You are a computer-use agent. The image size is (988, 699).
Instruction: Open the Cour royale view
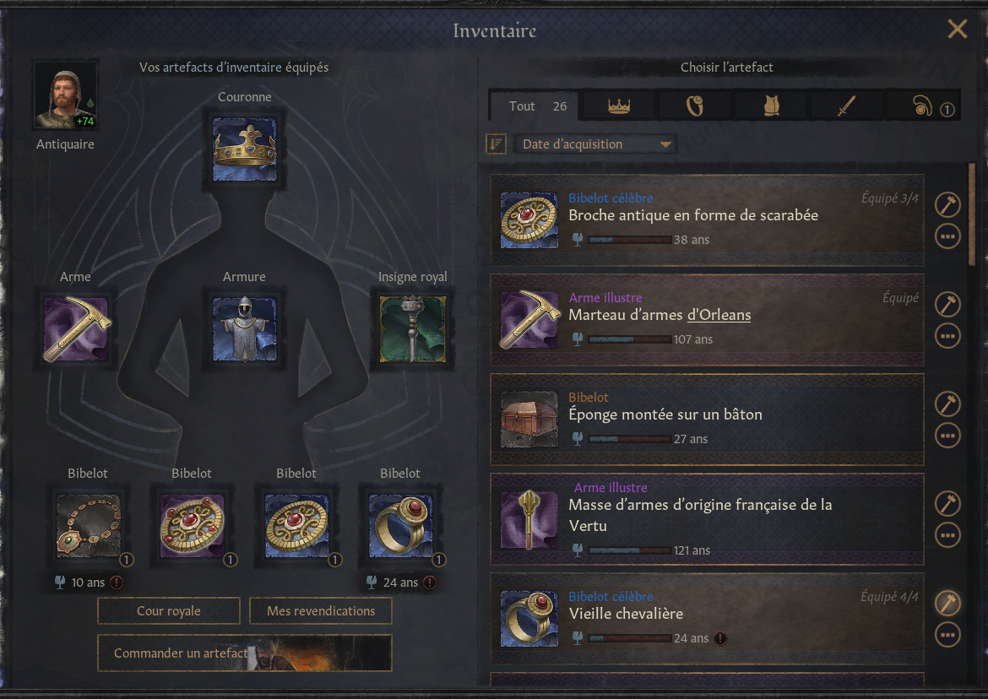coord(169,611)
